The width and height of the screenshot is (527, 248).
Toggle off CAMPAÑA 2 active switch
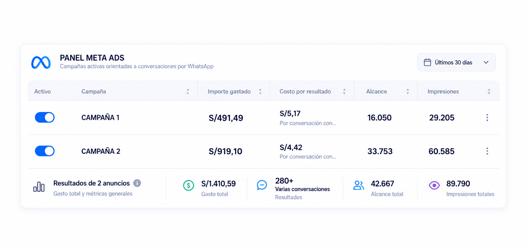tap(45, 151)
